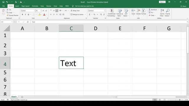Toggle bold formatting
Image resolution: width=189 pixels, height=106 pixels.
22,14
